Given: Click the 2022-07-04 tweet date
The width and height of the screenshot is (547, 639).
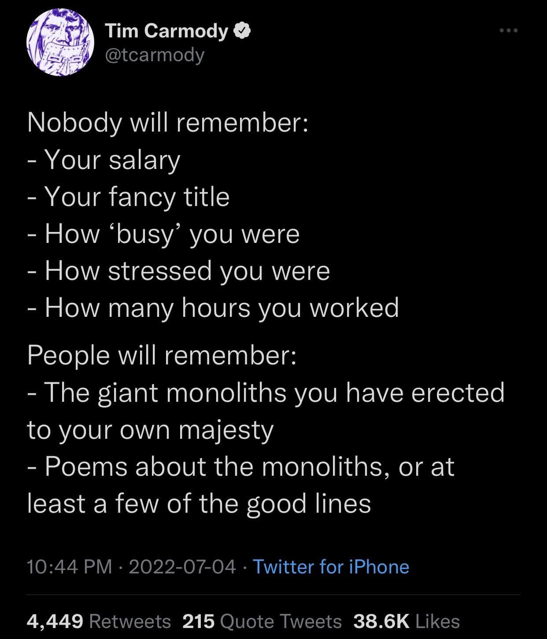Looking at the screenshot, I should (x=182, y=566).
